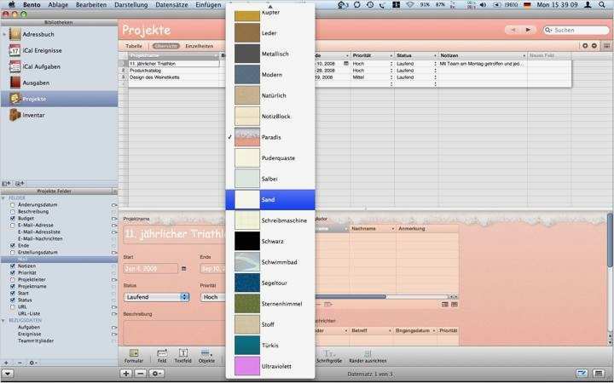
Task: Choose the Sand theme
Action: coord(270,200)
